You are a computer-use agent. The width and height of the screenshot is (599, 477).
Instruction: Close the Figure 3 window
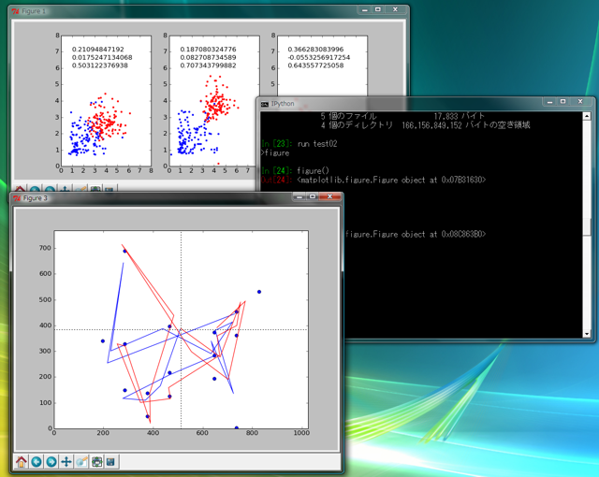click(x=329, y=196)
